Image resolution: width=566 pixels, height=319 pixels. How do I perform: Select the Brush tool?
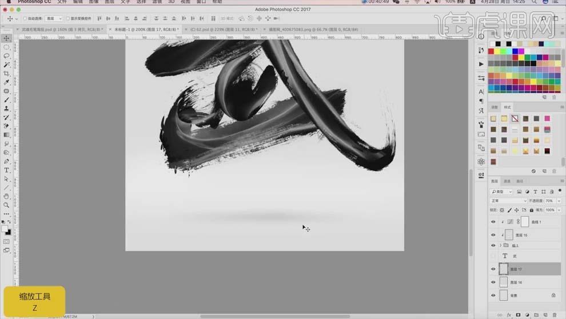(6, 99)
